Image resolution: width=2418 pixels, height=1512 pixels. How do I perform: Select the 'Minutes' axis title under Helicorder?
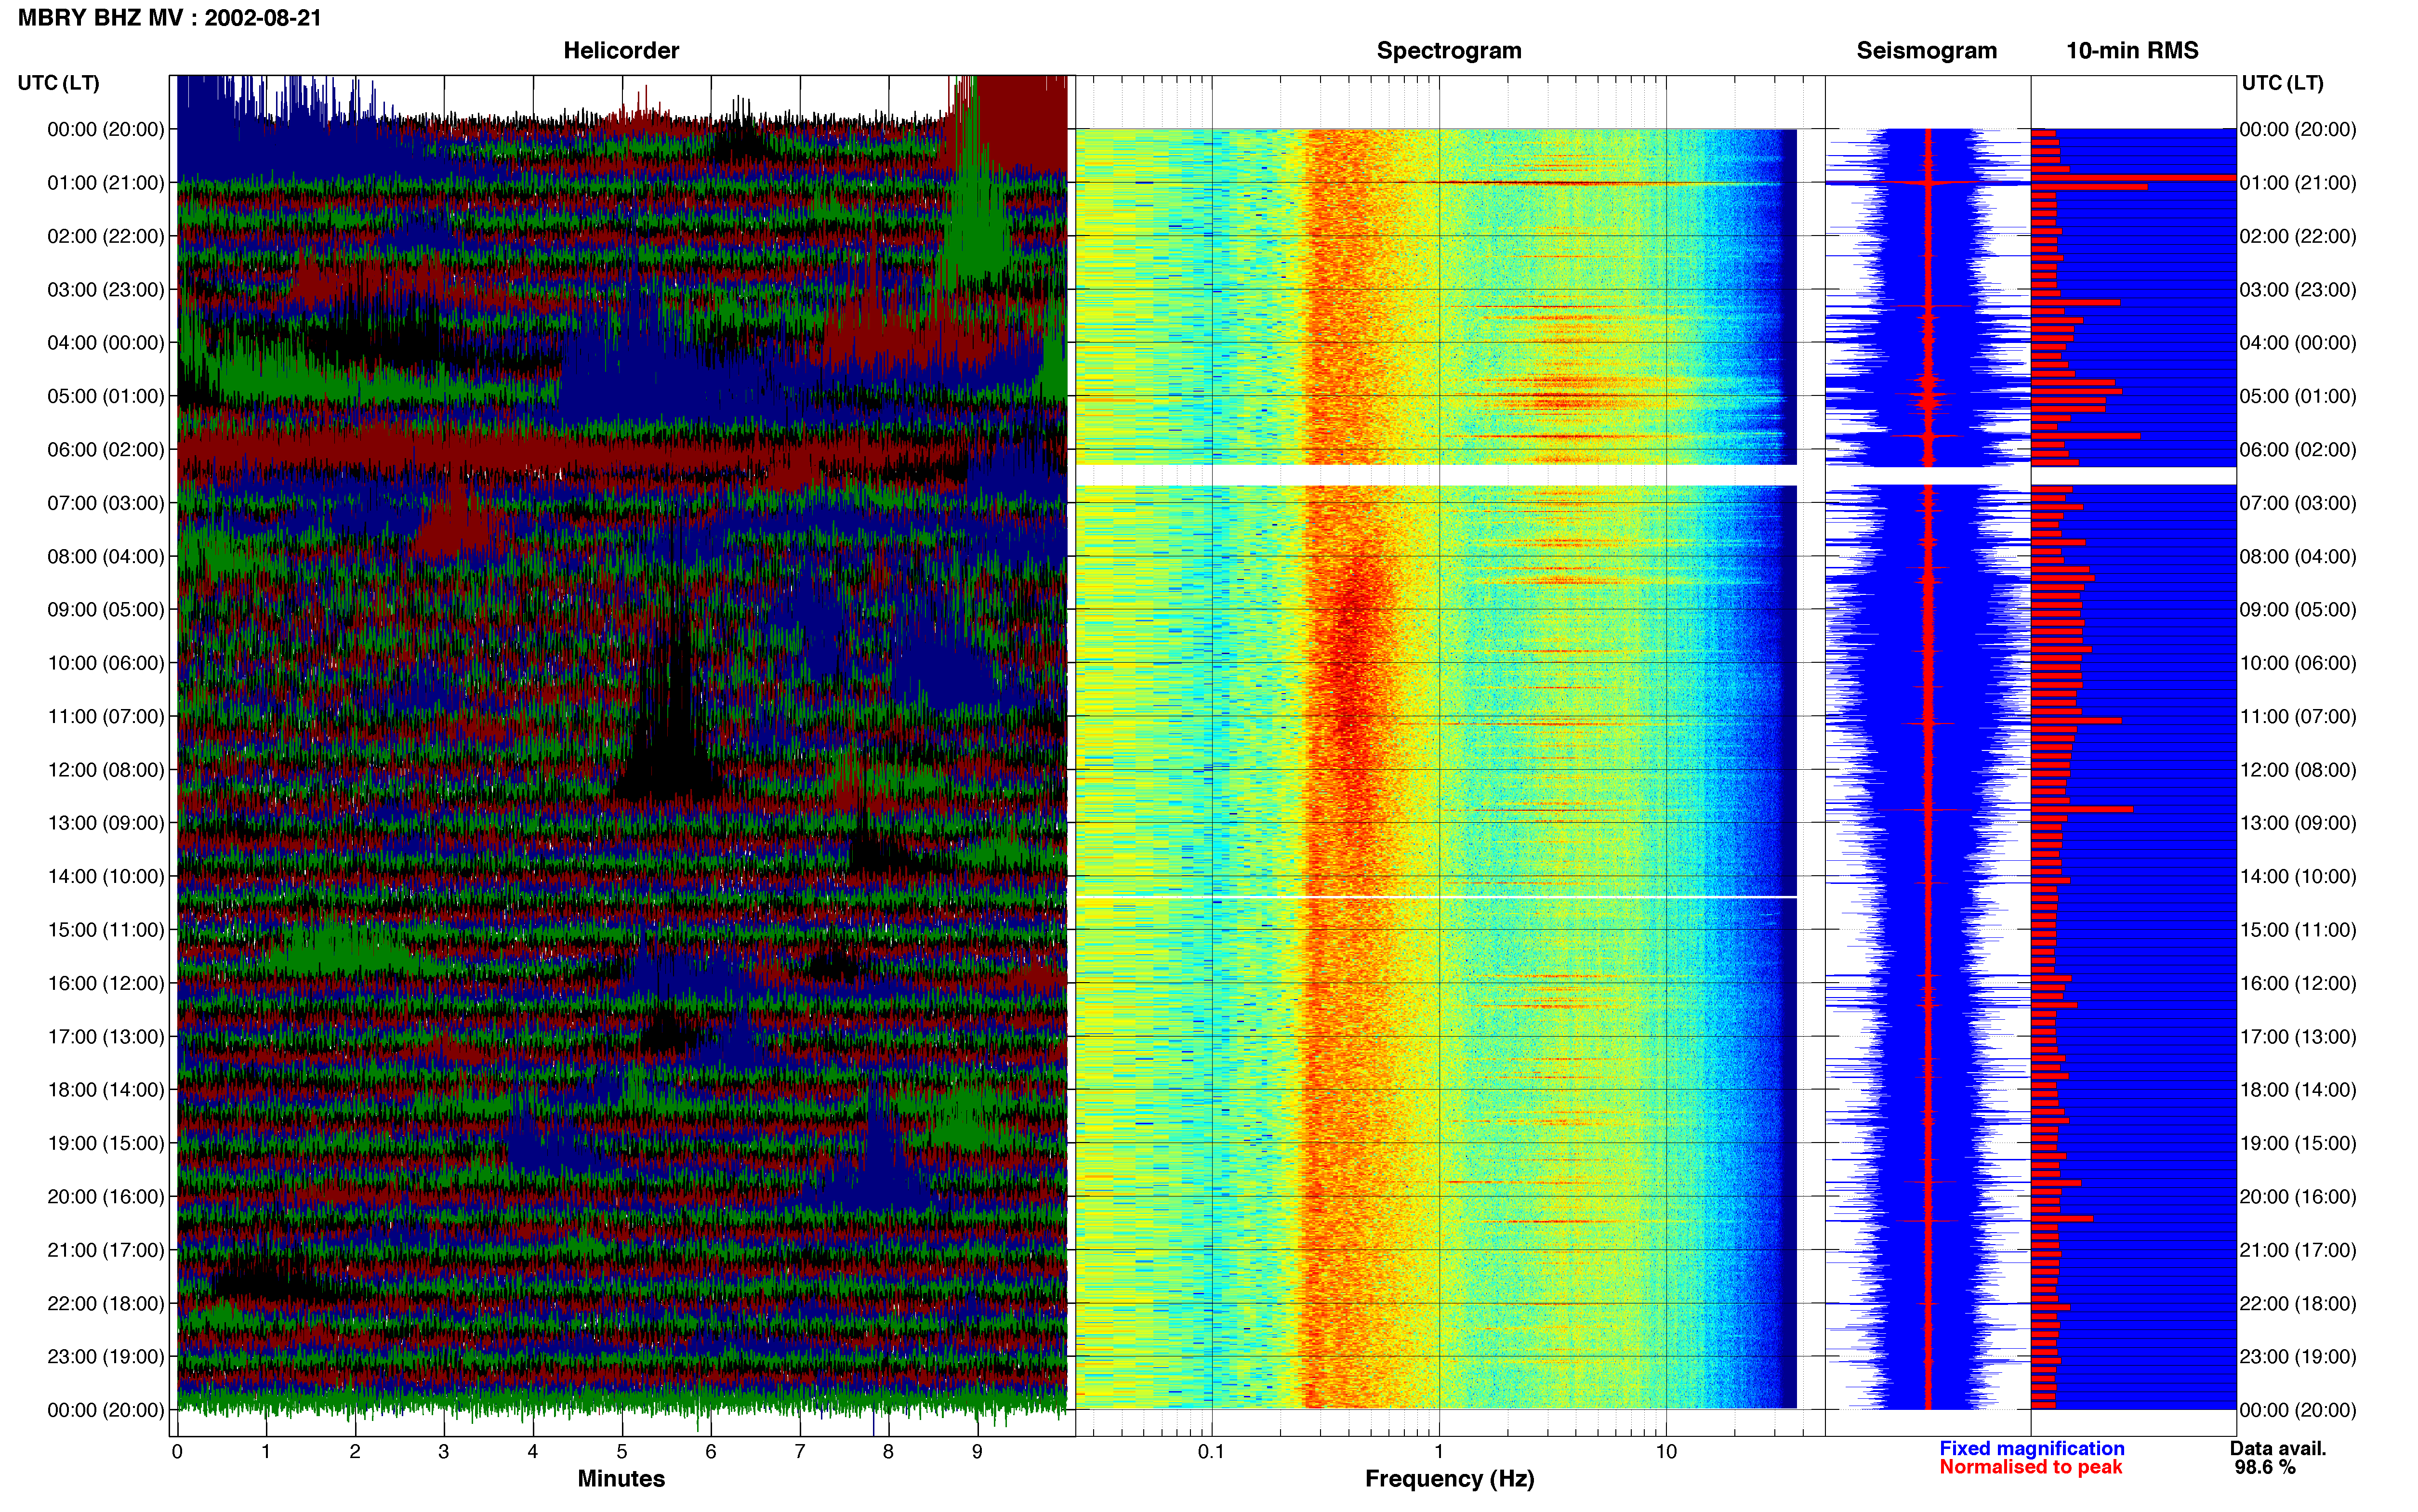(x=621, y=1478)
